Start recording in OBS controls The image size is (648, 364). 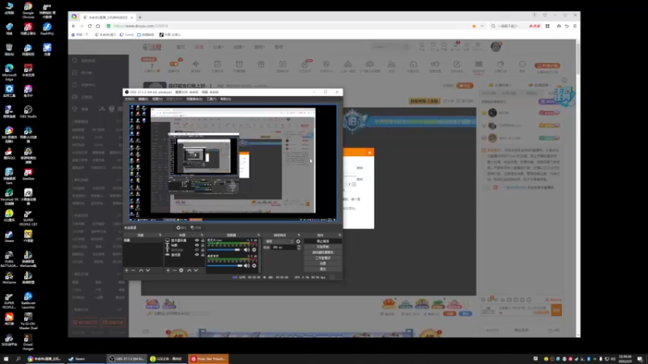(x=322, y=247)
